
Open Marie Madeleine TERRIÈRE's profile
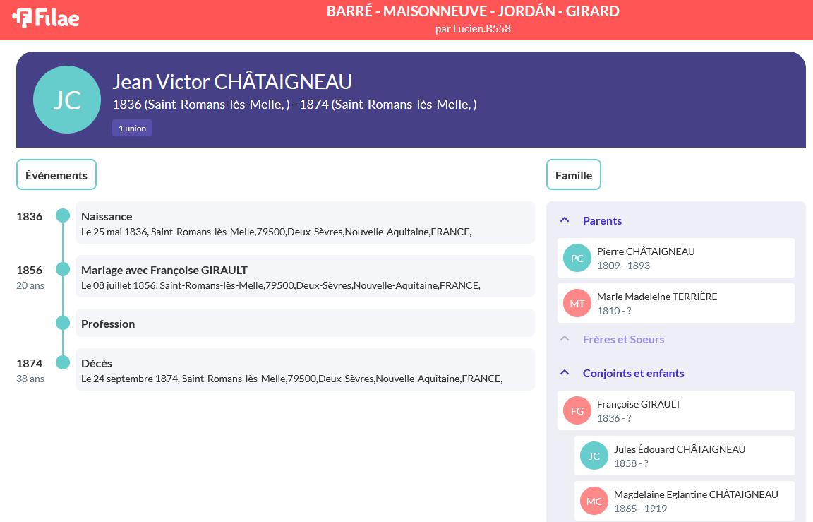676,303
